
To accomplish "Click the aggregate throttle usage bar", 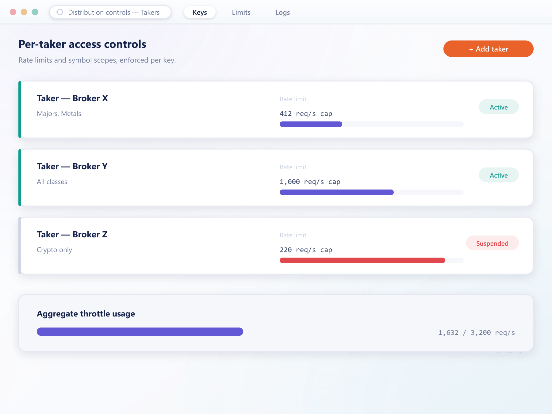I will pyautogui.click(x=140, y=332).
